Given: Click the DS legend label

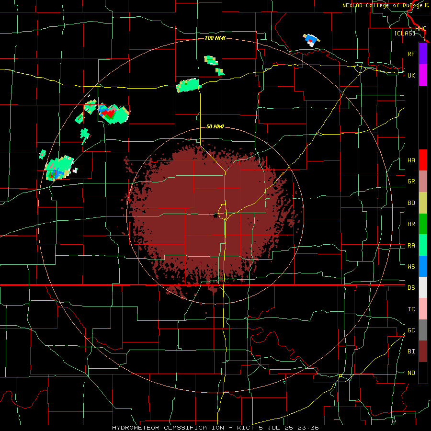Looking at the screenshot, I should tap(411, 288).
